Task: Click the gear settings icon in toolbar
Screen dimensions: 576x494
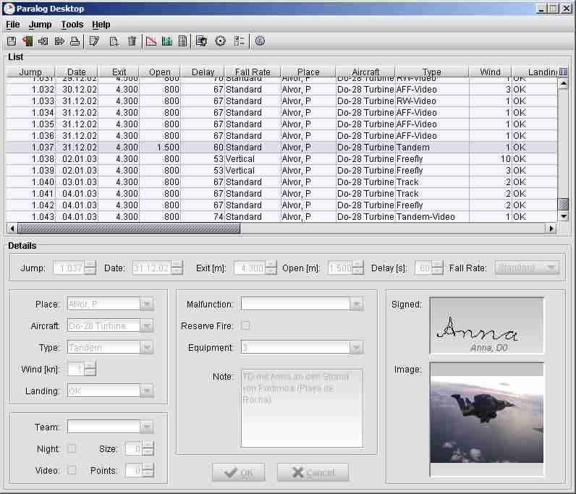Action: (x=221, y=41)
